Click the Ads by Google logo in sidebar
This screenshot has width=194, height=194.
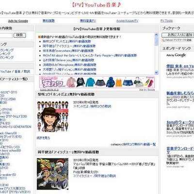[x=176, y=55]
